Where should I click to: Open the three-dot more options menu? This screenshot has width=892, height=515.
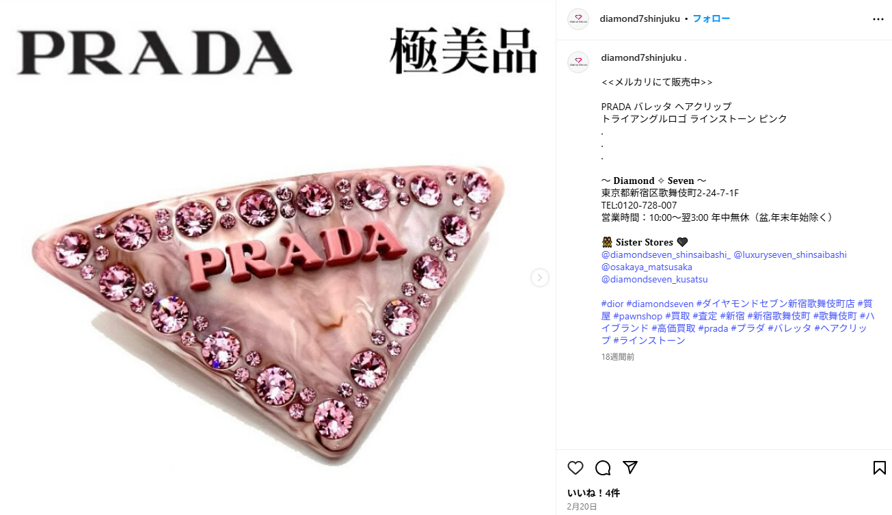tap(878, 19)
